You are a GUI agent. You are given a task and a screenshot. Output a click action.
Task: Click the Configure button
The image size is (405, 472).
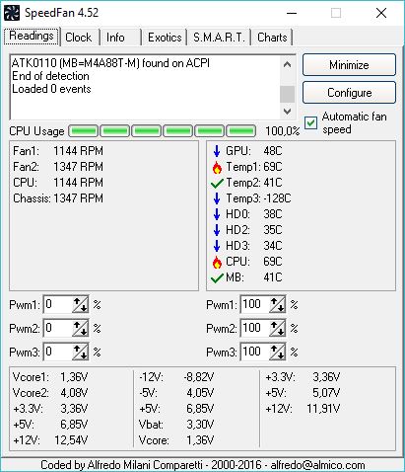coord(349,93)
